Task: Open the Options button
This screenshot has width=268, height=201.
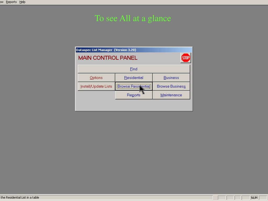Action: click(96, 78)
